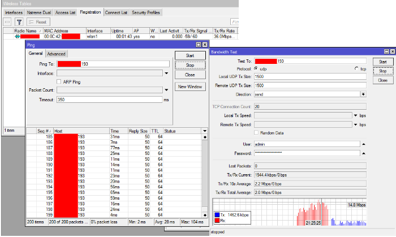The image size is (396, 237).
Task: Expand the Direction dropdown in Bandwidth Test
Action: coord(363,94)
